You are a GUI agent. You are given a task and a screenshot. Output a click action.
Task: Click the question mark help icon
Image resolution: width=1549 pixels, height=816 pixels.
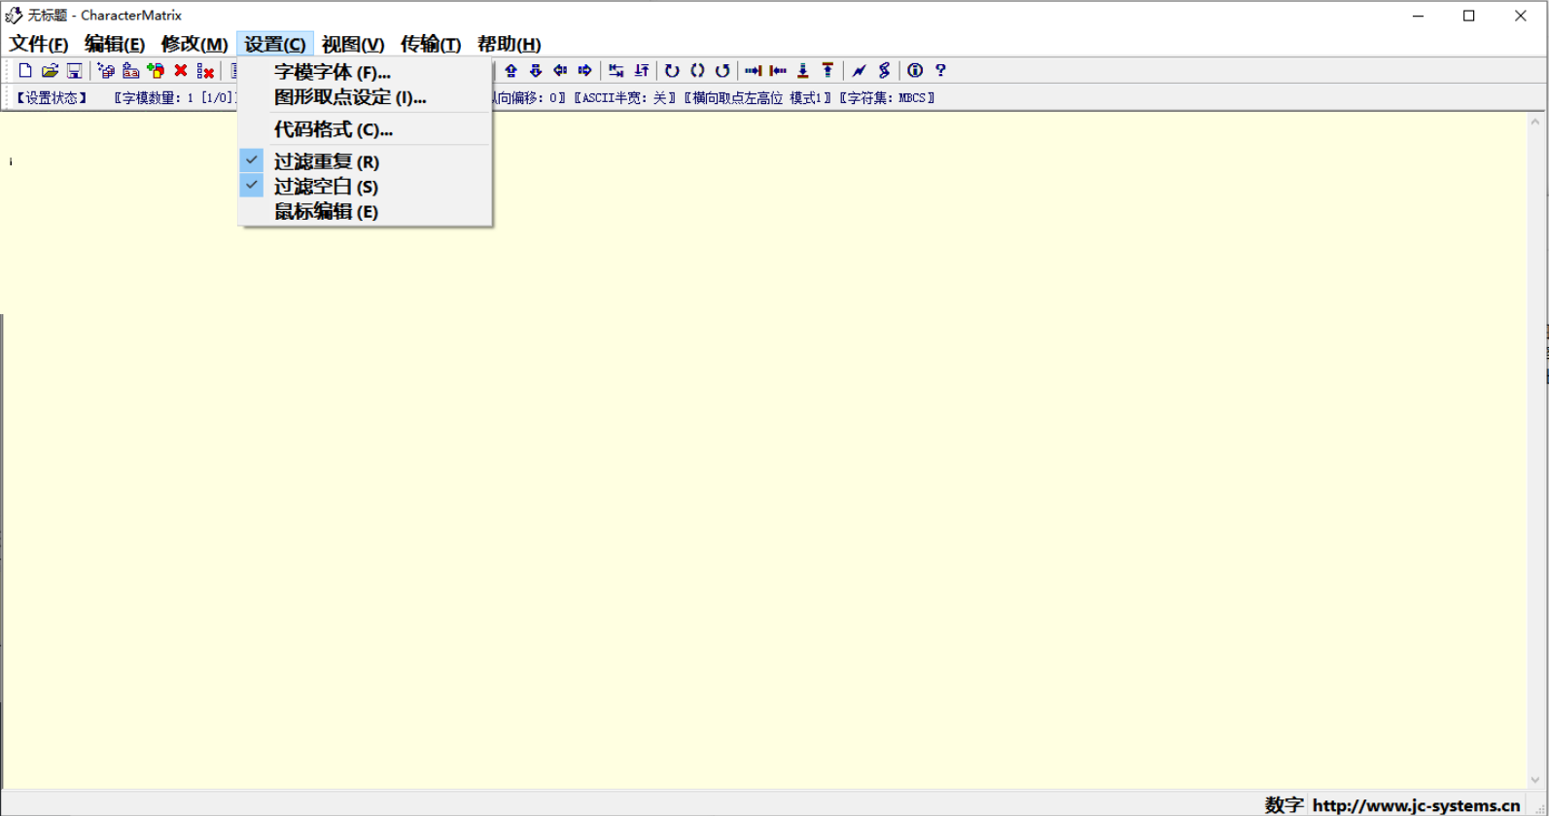940,70
